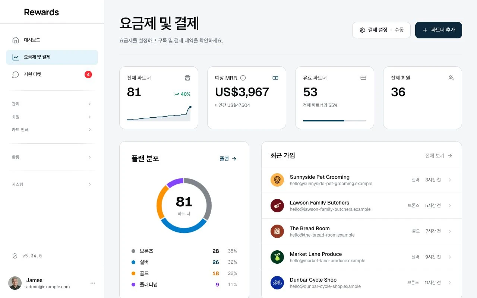Click James's profile photo
Image resolution: width=477 pixels, height=298 pixels.
(x=15, y=283)
